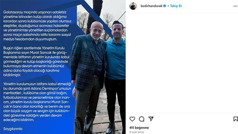Share the post with the paper plane icon
The image size is (238, 134).
[151, 119]
